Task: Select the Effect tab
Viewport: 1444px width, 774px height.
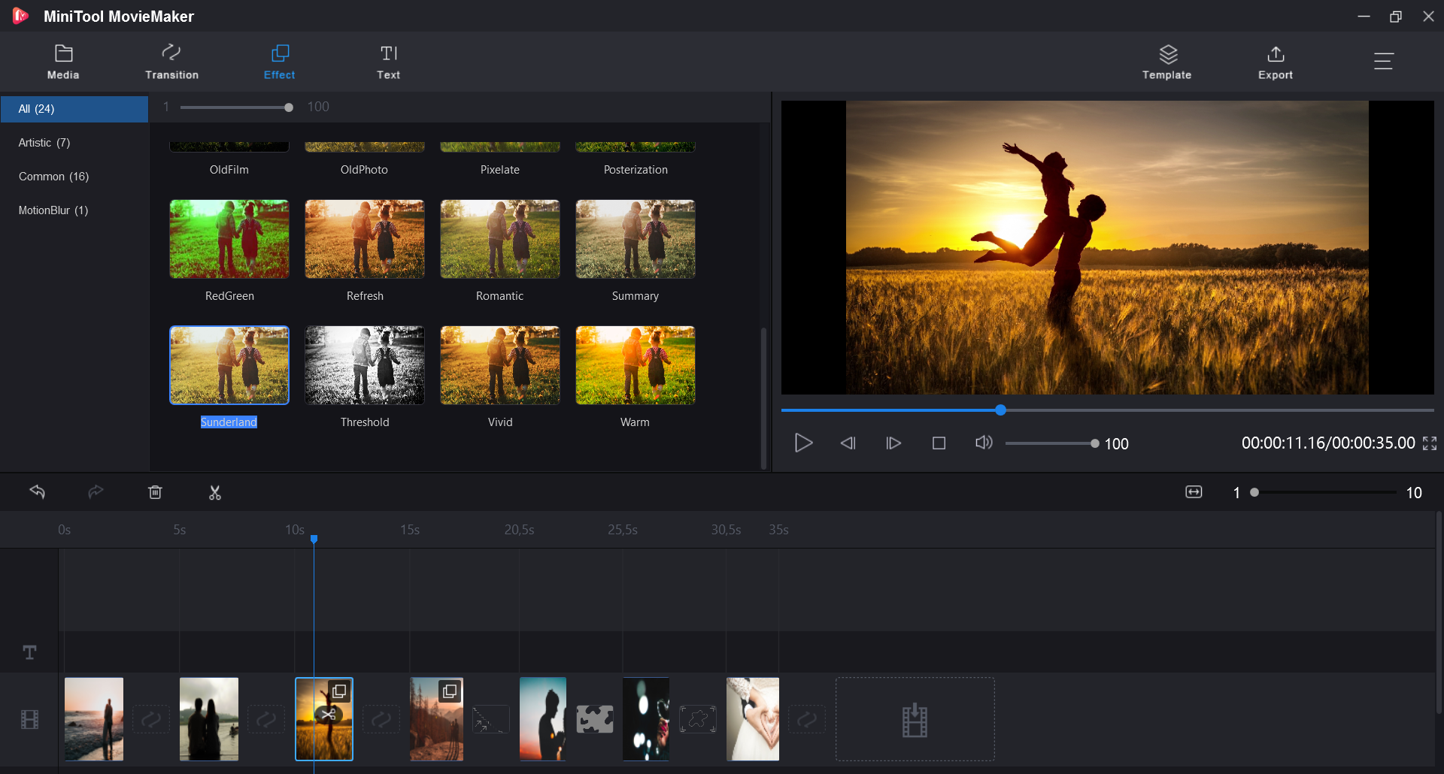Action: pos(279,62)
